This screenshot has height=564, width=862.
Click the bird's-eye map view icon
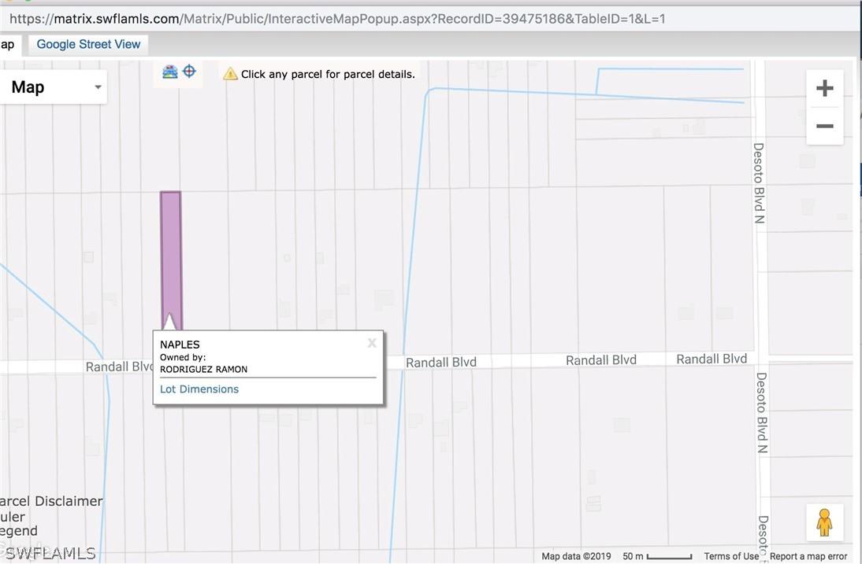pos(170,72)
